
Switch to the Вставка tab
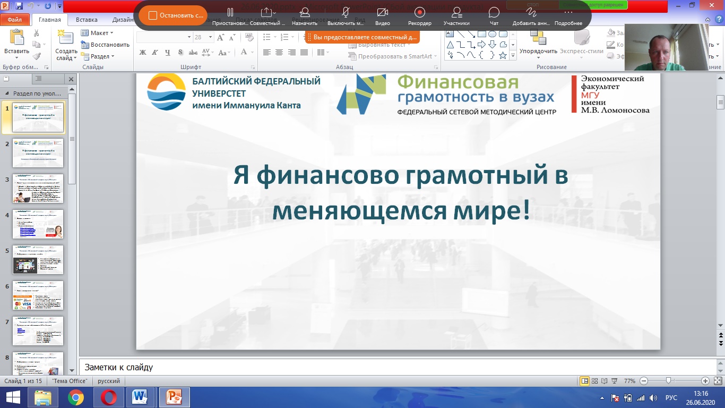pos(87,20)
